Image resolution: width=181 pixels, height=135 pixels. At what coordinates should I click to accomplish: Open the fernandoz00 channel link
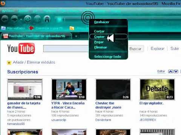(x=16, y=124)
